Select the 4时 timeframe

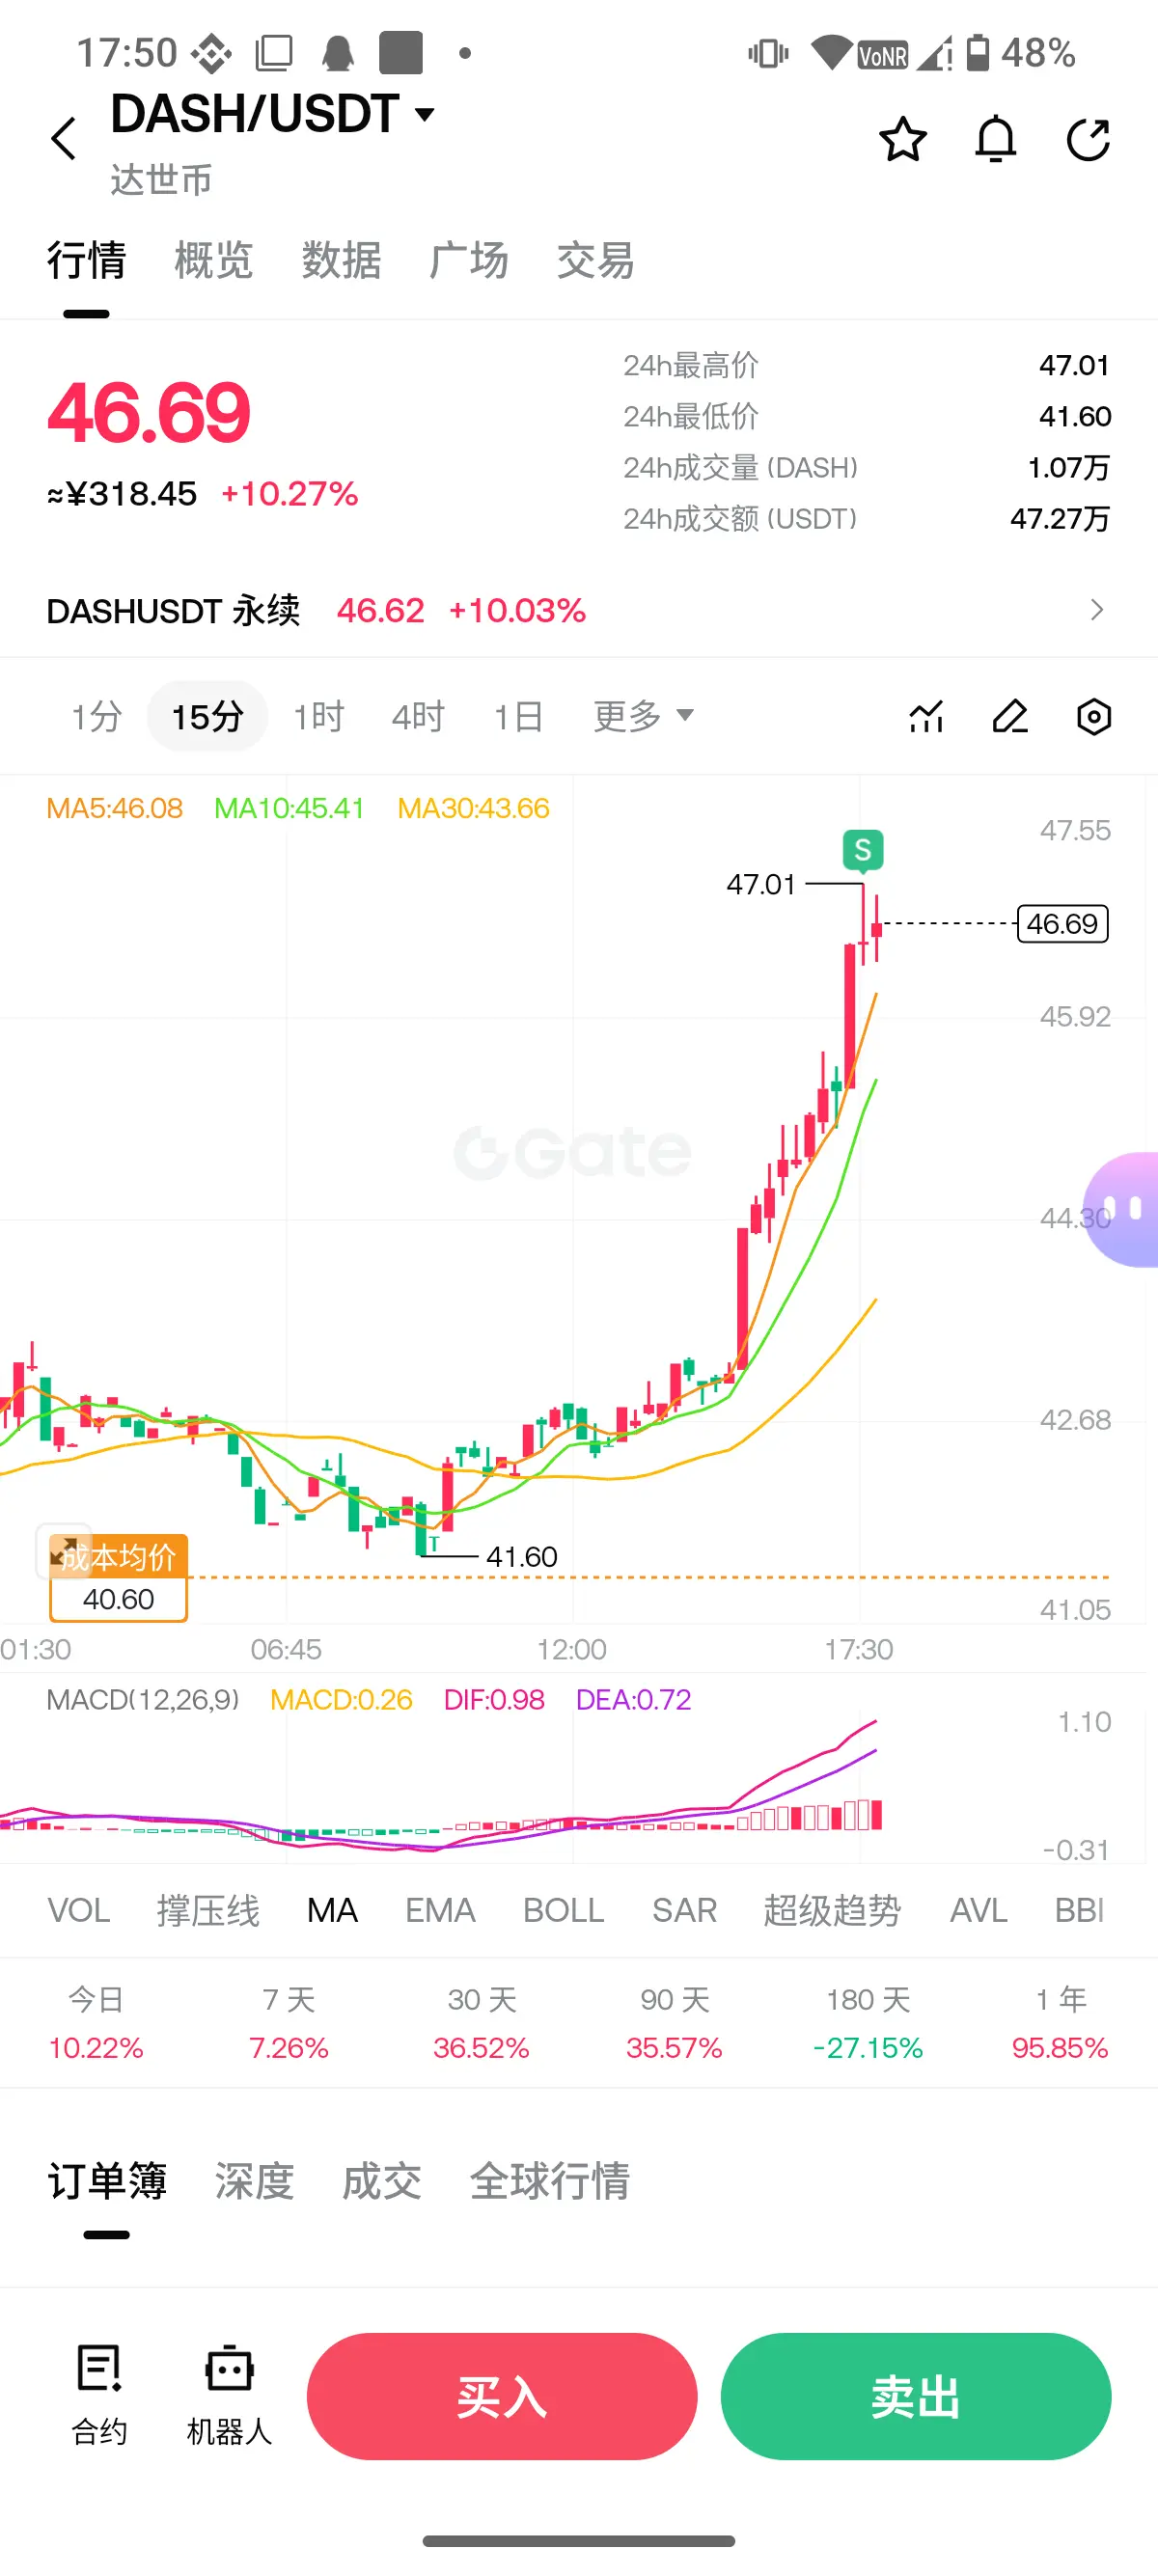(x=417, y=716)
